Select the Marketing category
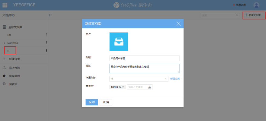 click(x=12, y=43)
